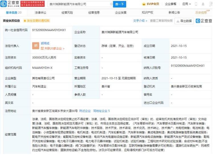Select 所属行业 value 汽车制造业
215x155 pixels.
39,87
